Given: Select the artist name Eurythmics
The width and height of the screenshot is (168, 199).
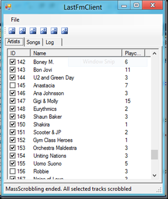Looking at the screenshot, I should (x=45, y=109).
